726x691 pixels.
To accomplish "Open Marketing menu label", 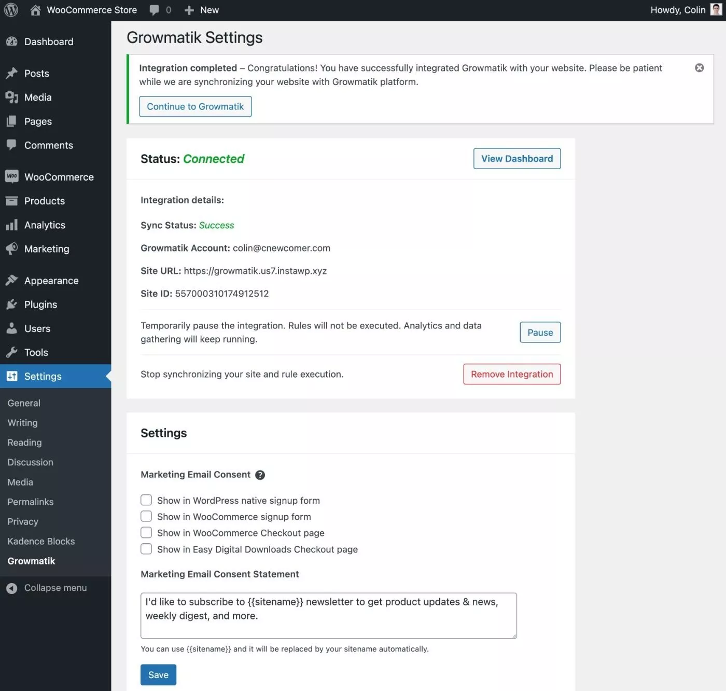I will tap(47, 249).
